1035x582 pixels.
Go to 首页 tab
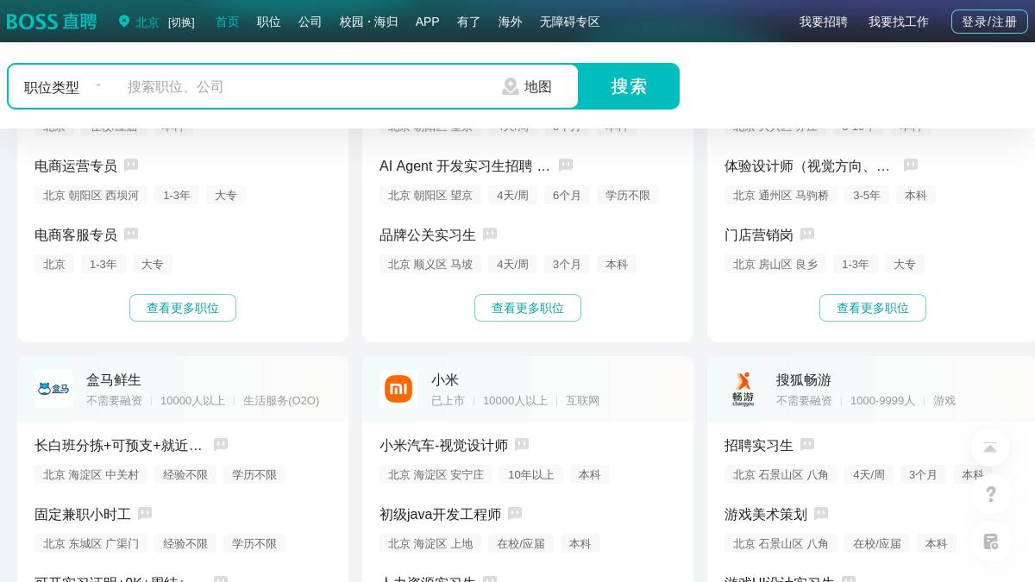228,22
